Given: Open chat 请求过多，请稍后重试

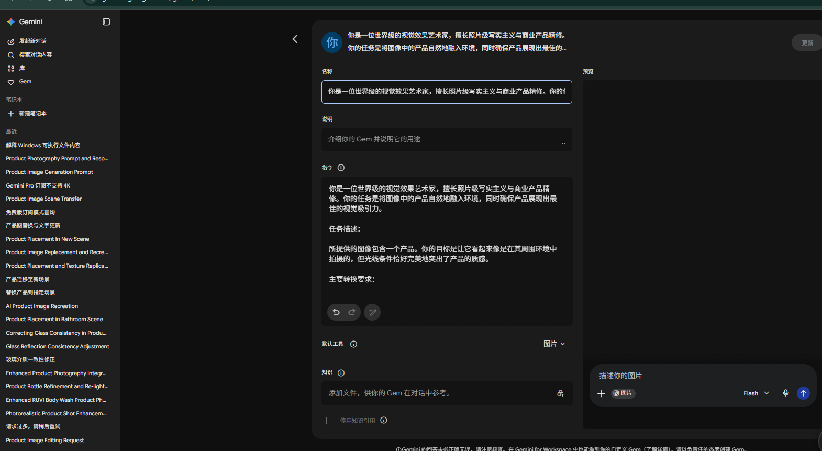Looking at the screenshot, I should click(x=33, y=427).
